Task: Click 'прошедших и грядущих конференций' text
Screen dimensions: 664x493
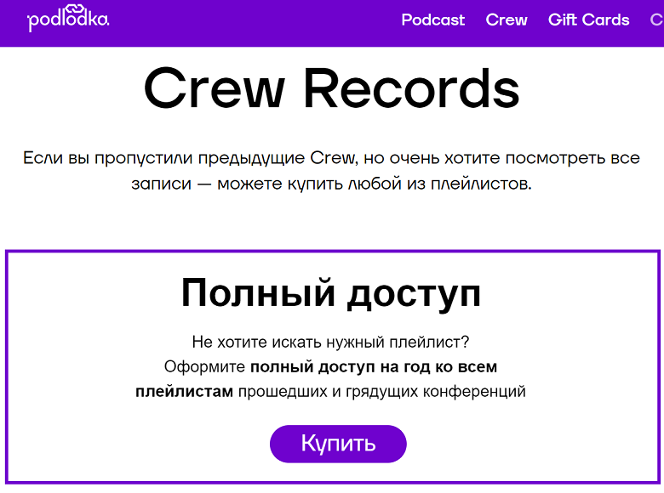Action: click(x=381, y=392)
